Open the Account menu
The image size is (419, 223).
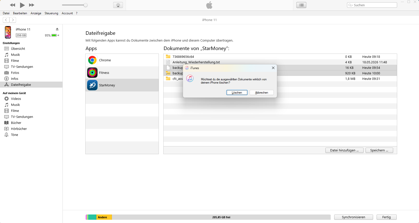click(67, 13)
